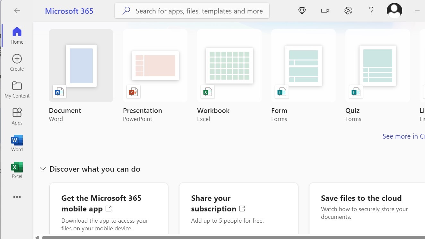
Task: Create a new Excel Workbook thumbnail
Action: pyautogui.click(x=229, y=66)
